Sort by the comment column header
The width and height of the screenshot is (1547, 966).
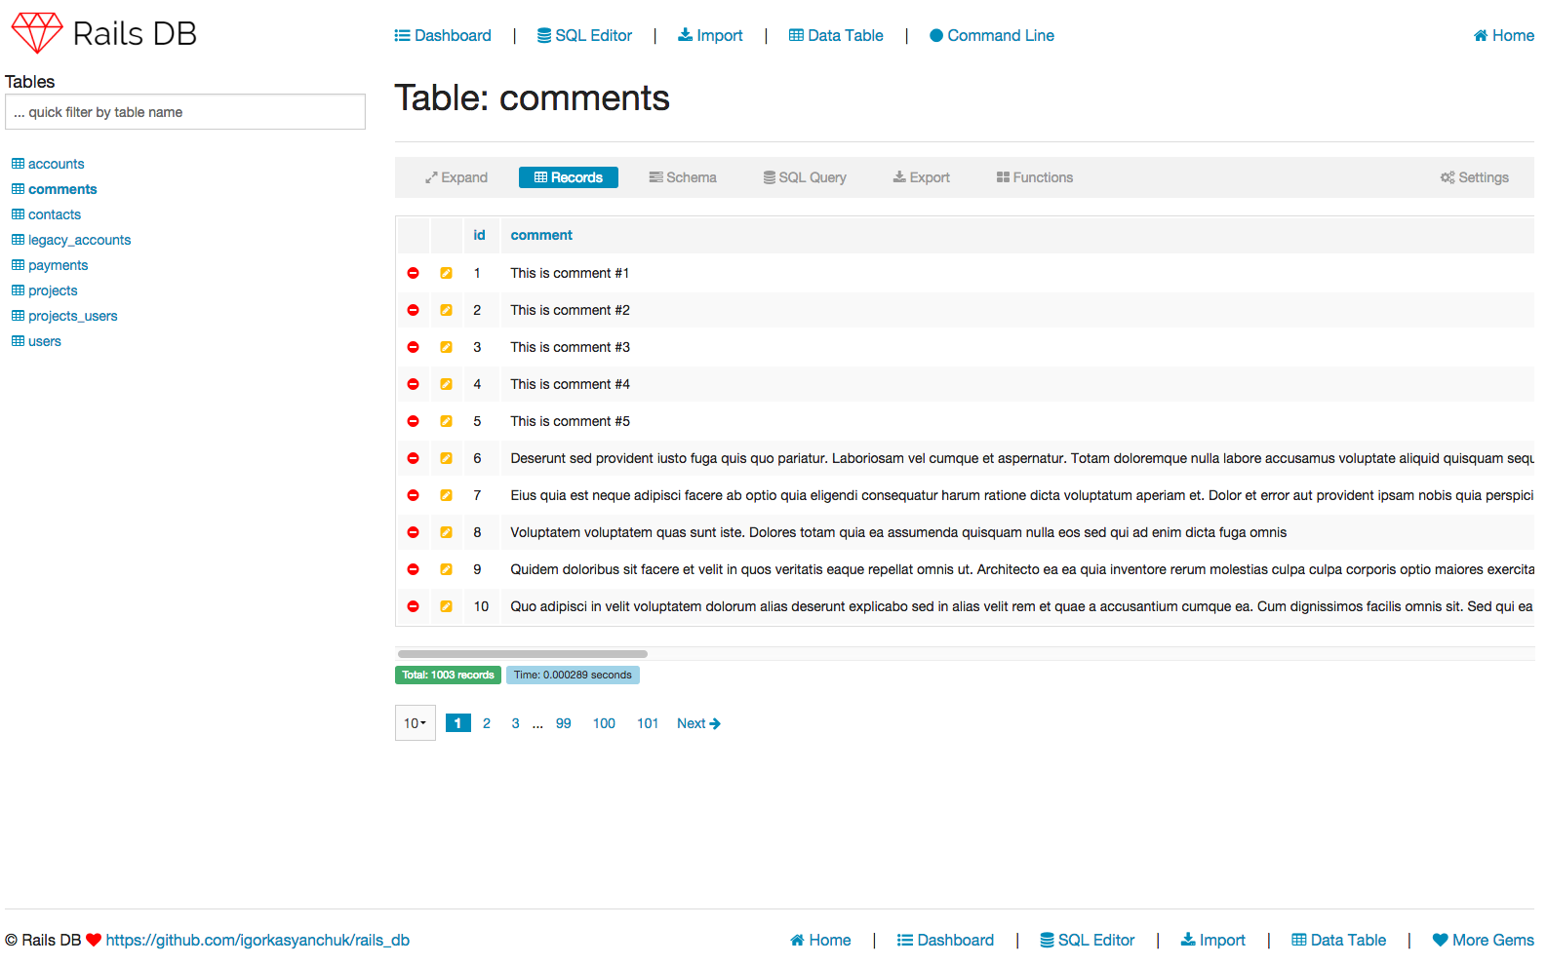click(541, 235)
